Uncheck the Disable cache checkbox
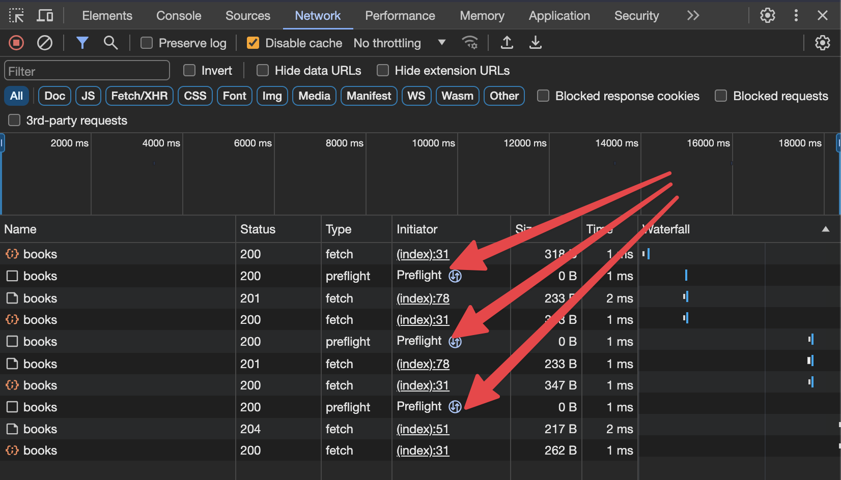 (x=253, y=43)
